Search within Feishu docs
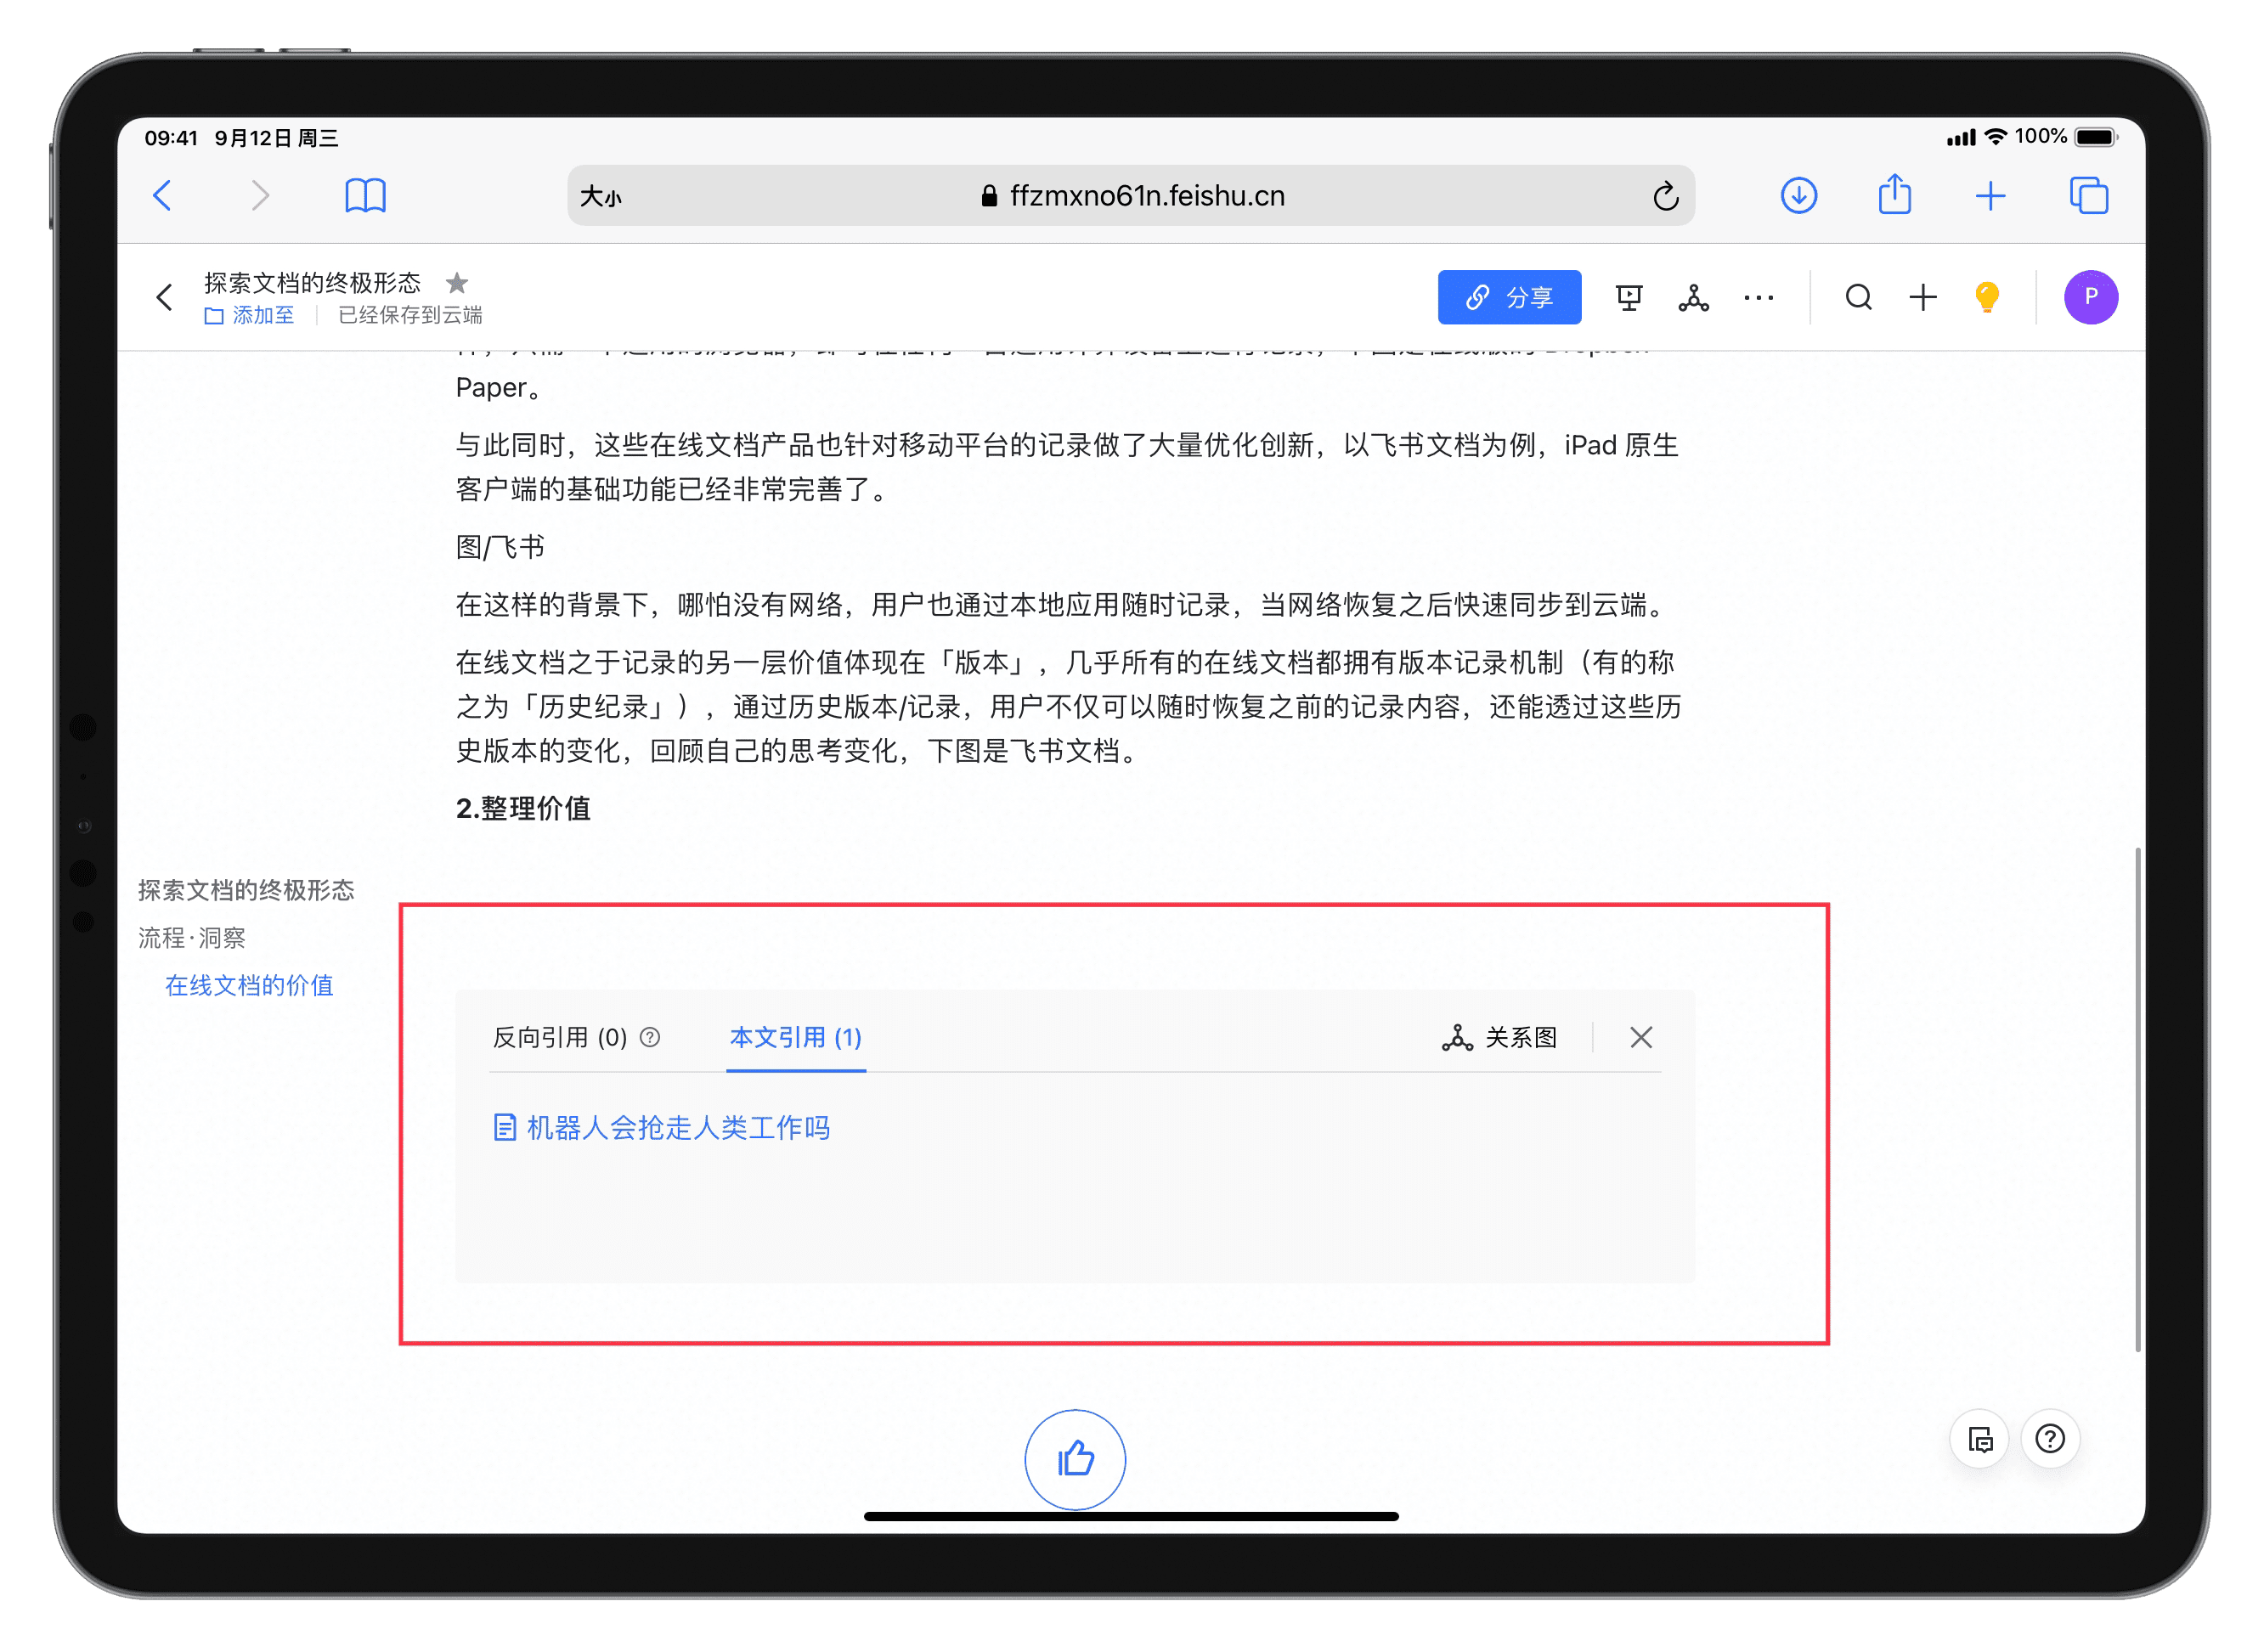 [x=1858, y=297]
